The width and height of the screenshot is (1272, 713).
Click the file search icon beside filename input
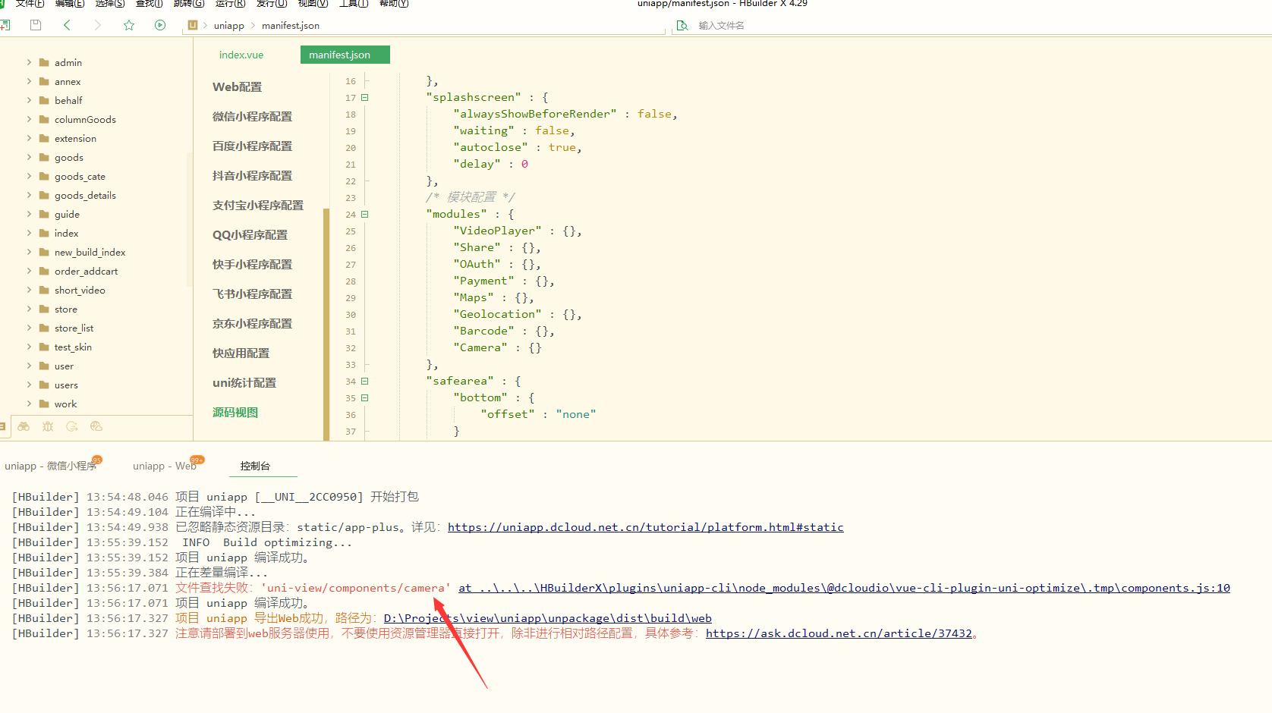(x=682, y=25)
